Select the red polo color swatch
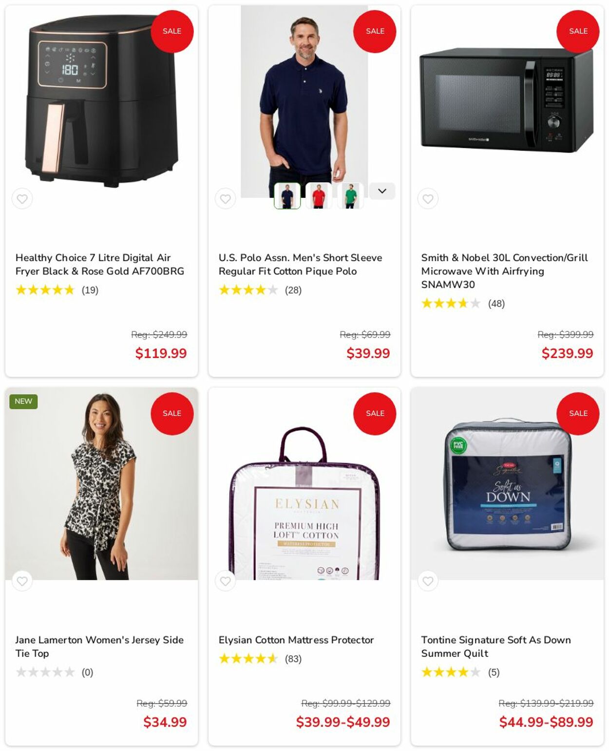609x751 pixels. coord(319,196)
